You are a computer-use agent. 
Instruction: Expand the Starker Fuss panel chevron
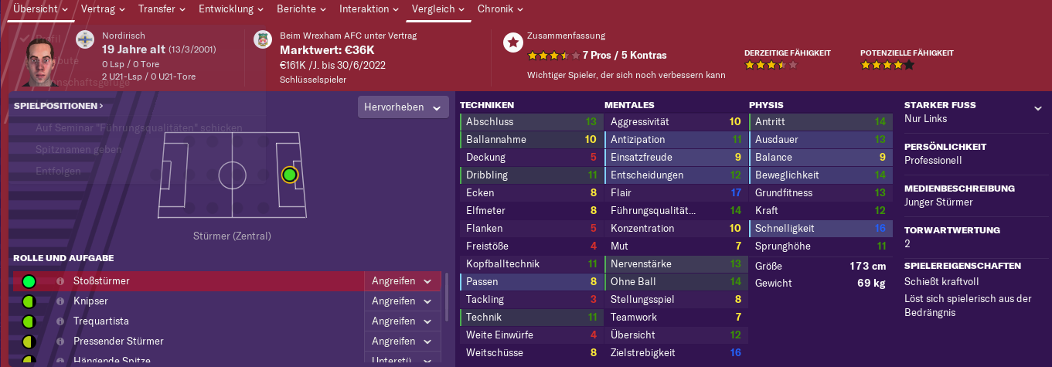1038,109
